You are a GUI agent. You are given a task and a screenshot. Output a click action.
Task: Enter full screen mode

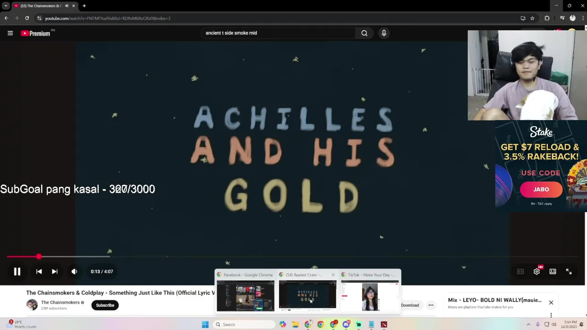[x=569, y=271]
